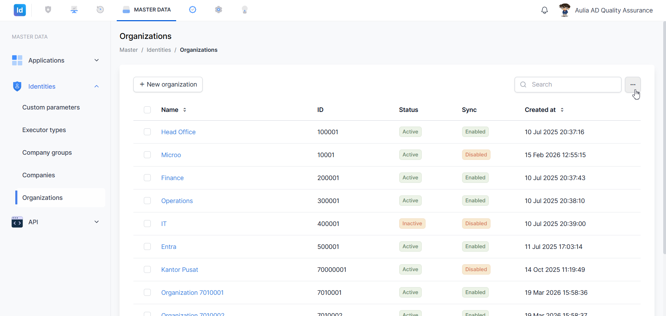Check the Finance row checkbox

(147, 178)
